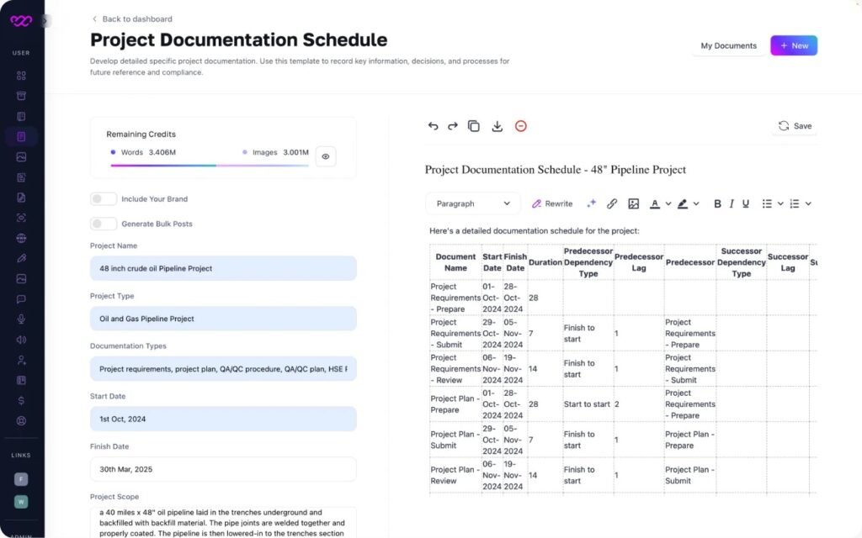Click the 'Document Name' column header

[455, 262]
